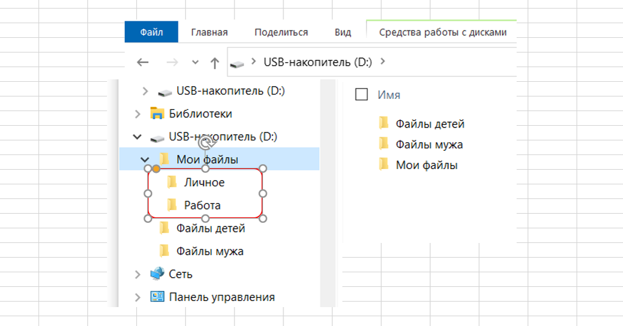Collapse the Мои файлы tree node
The height and width of the screenshot is (326, 623).
pos(145,160)
